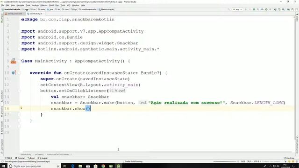Open the TODO tool window
This screenshot has height=168, width=299.
pos(8,158)
